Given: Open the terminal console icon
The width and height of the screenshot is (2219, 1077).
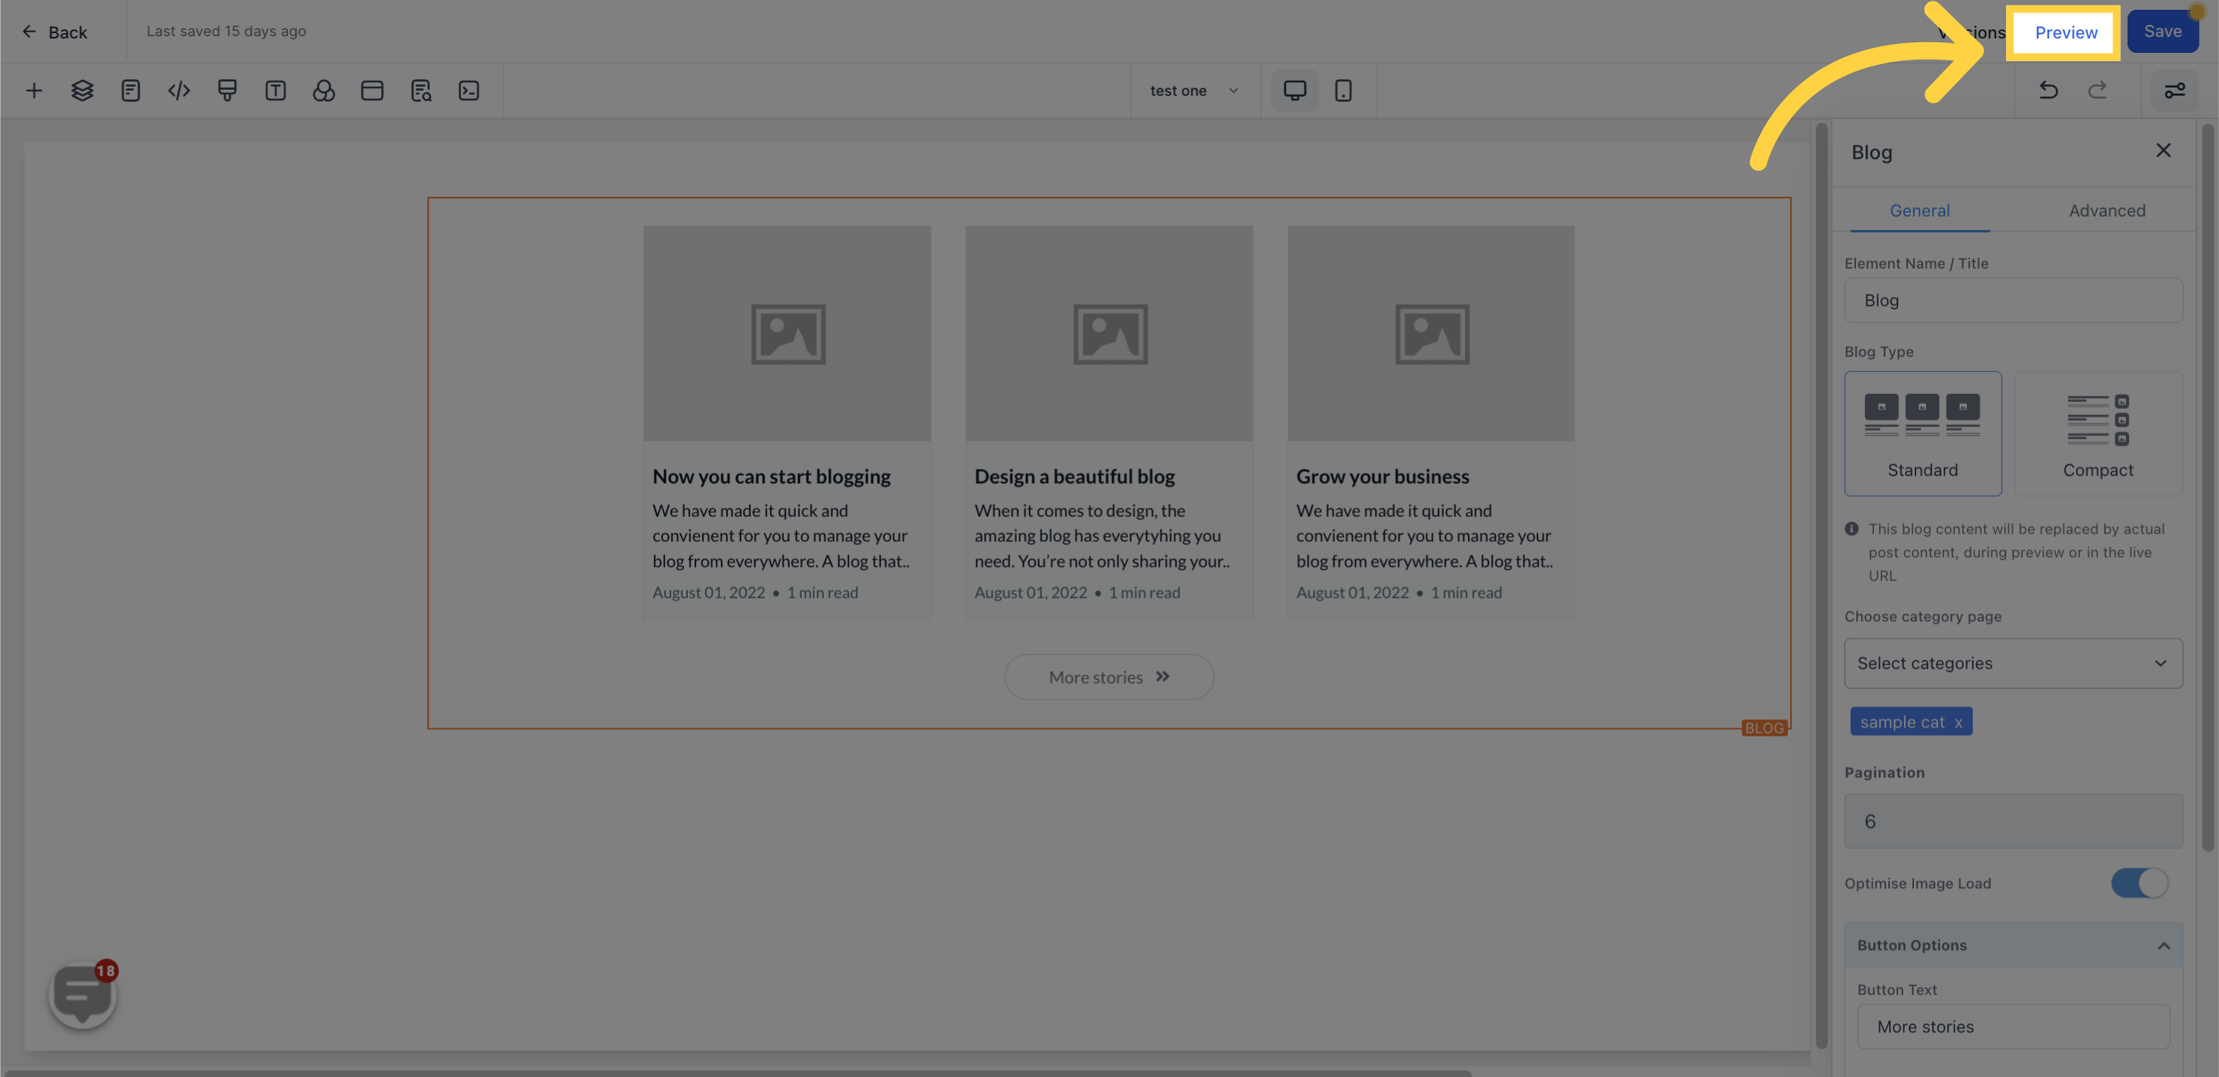Looking at the screenshot, I should tap(469, 91).
